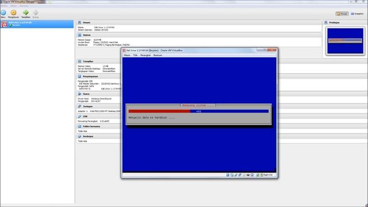
Task: Click the 'Berjalan' running status under Kali Linux
Action: pyautogui.click(x=16, y=25)
